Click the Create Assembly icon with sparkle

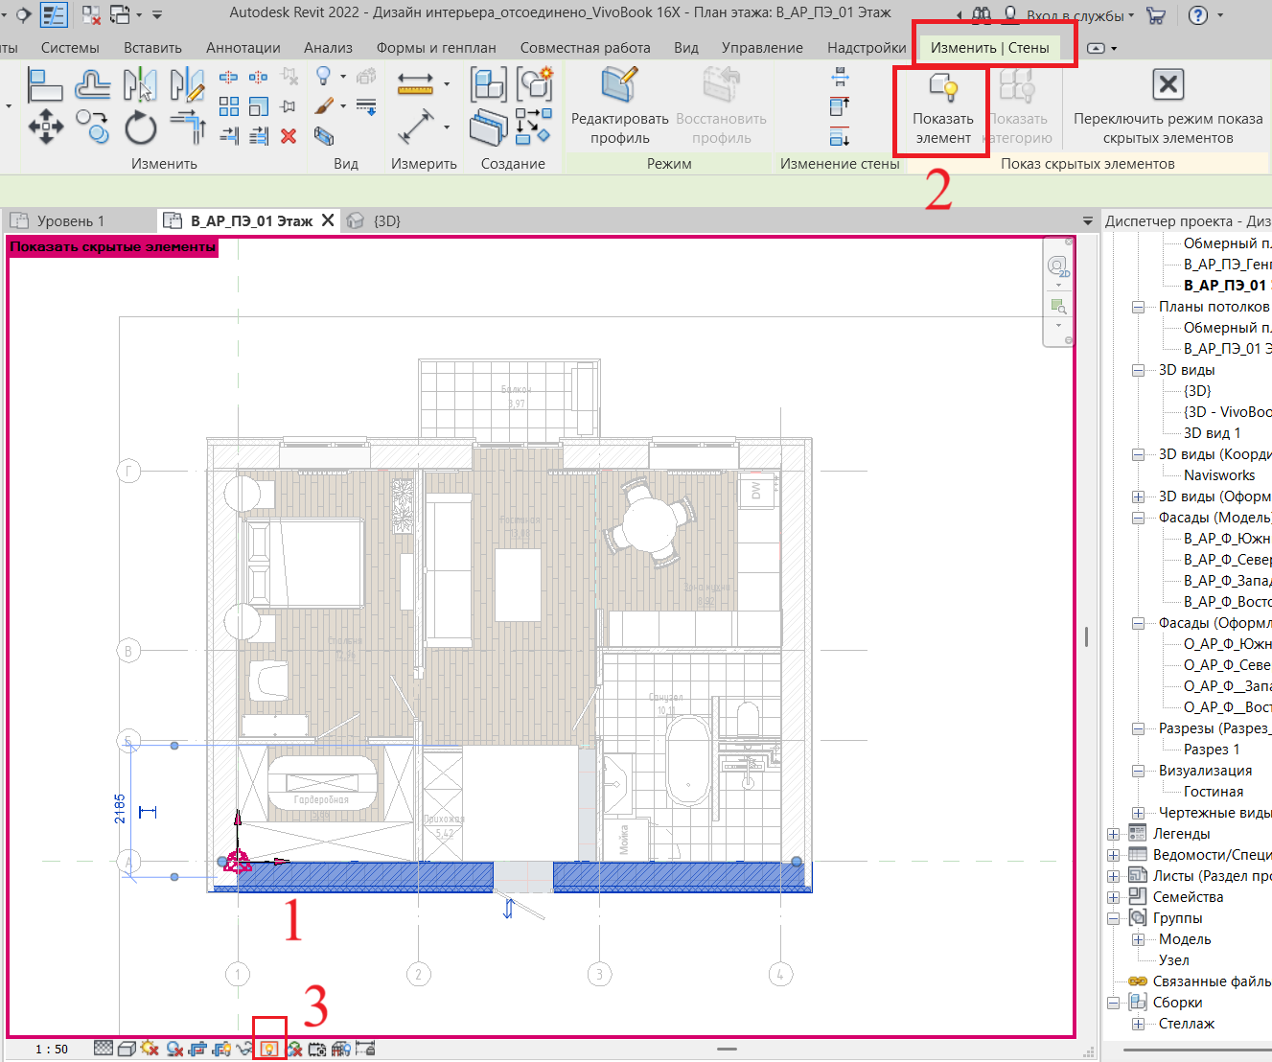click(535, 84)
